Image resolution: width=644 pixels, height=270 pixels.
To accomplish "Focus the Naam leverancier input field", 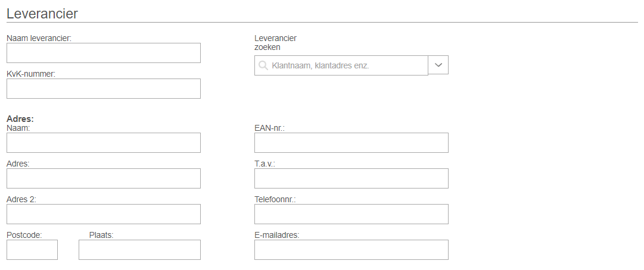I will click(x=104, y=53).
